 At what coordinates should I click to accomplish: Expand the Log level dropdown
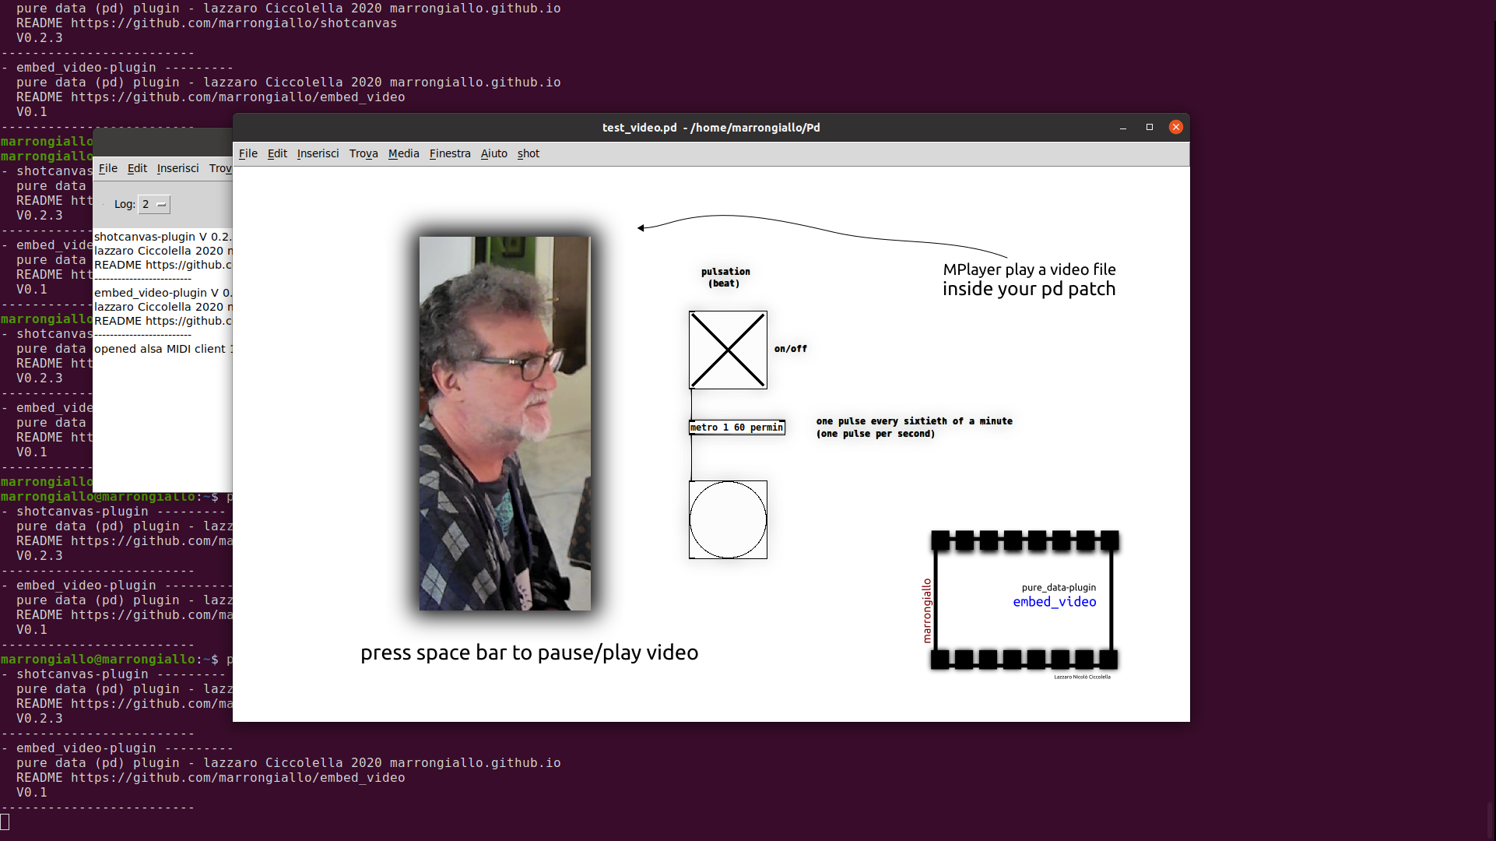(x=160, y=203)
